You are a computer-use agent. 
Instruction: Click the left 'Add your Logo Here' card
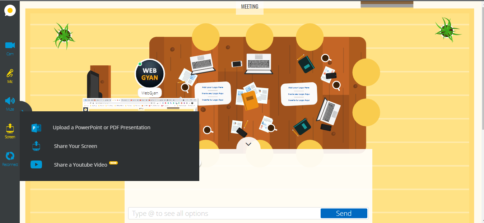(213, 93)
